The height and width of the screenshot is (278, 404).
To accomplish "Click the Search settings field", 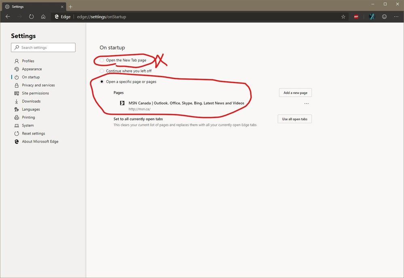I will pyautogui.click(x=43, y=47).
